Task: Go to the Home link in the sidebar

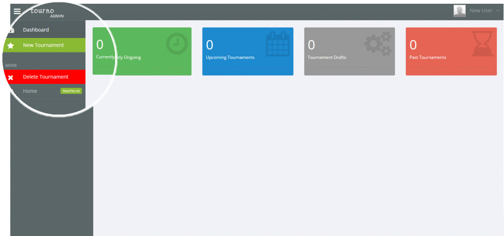Action: point(30,91)
